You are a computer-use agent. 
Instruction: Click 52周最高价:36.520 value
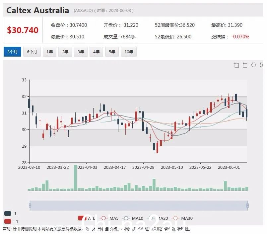175,25
